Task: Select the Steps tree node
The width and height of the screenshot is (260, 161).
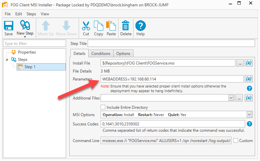Action: (x=23, y=60)
